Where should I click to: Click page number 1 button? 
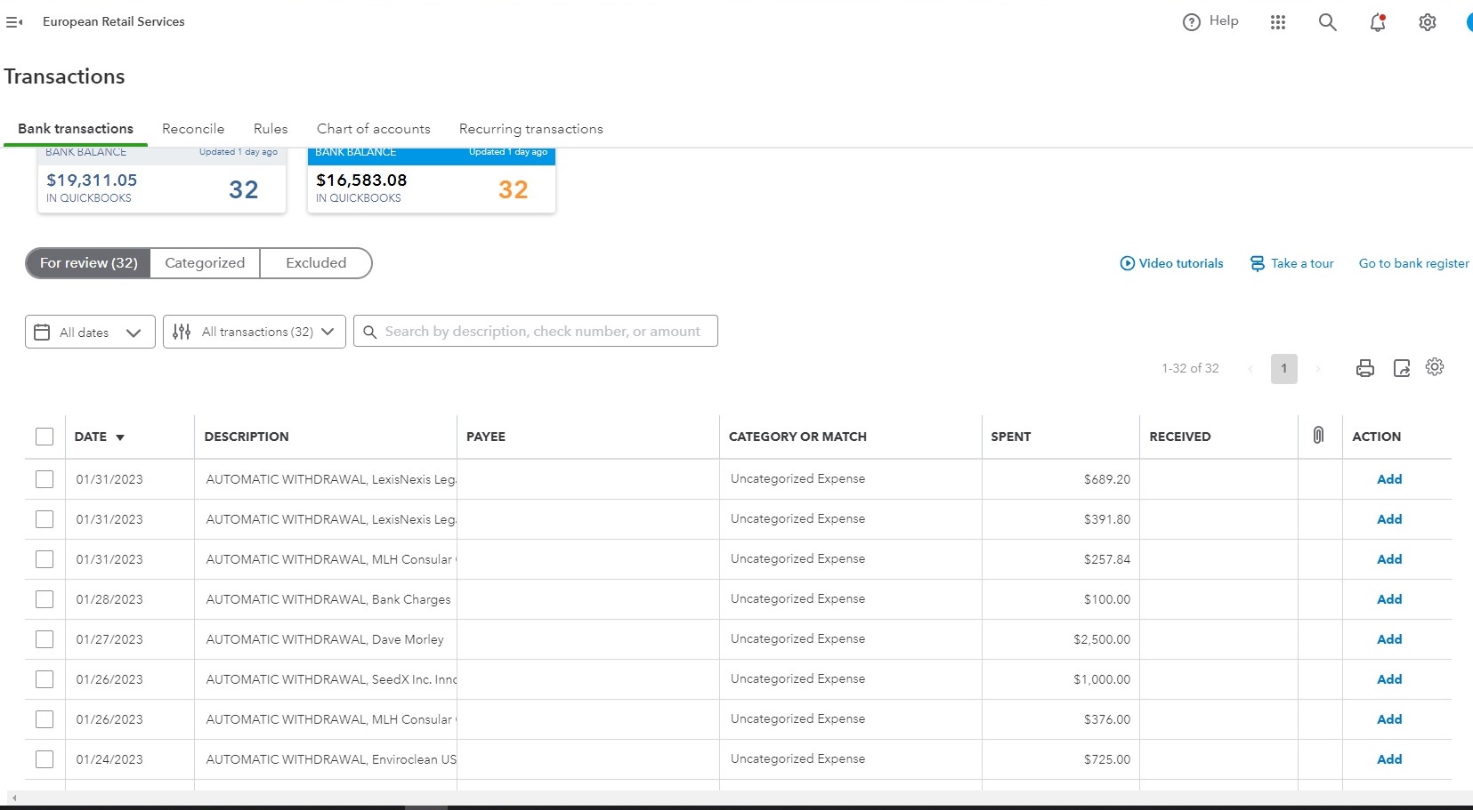(1283, 368)
